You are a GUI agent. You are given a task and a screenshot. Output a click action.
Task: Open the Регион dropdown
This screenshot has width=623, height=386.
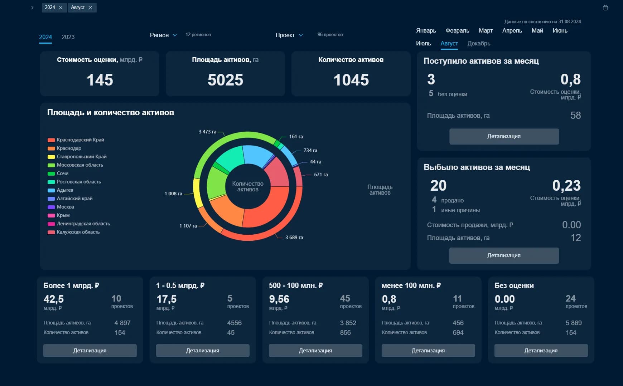tap(163, 35)
